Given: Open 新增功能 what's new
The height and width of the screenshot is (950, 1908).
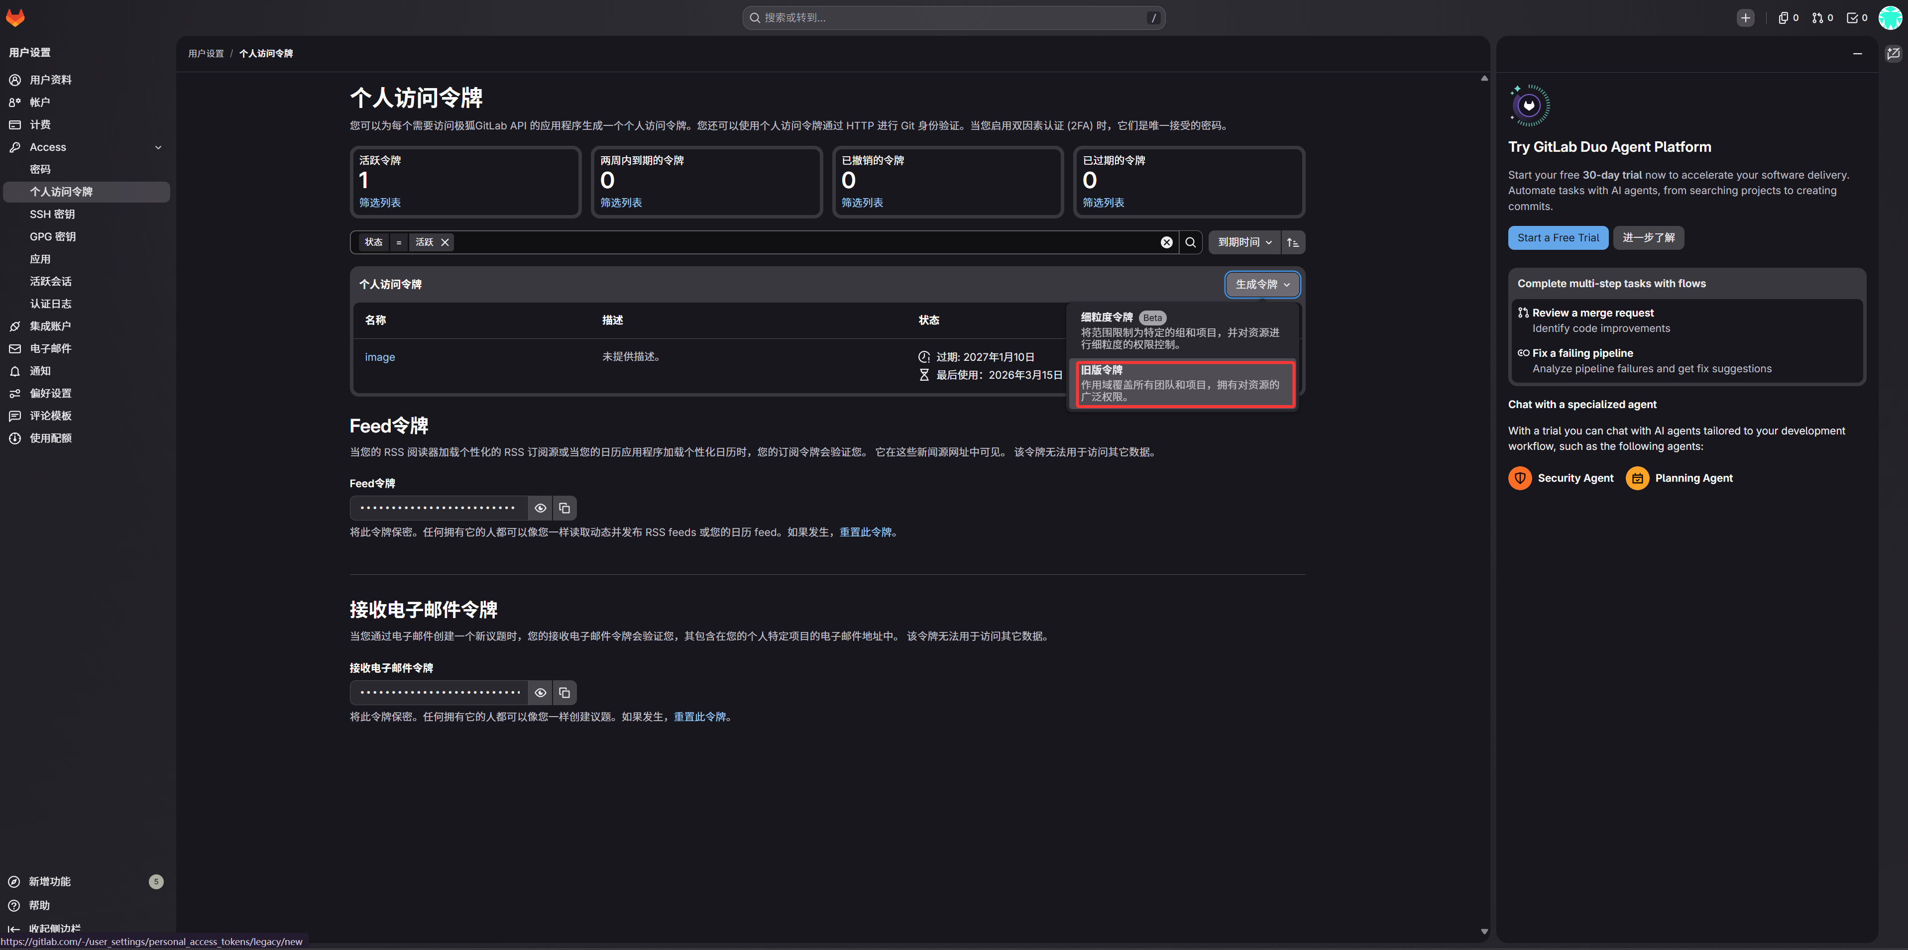Looking at the screenshot, I should point(87,881).
